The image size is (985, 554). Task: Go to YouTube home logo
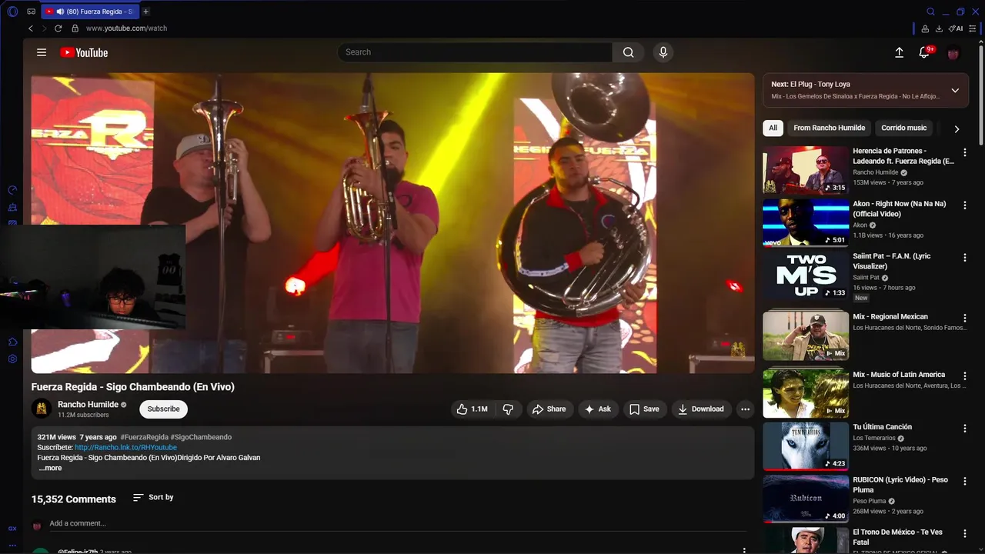click(x=84, y=52)
